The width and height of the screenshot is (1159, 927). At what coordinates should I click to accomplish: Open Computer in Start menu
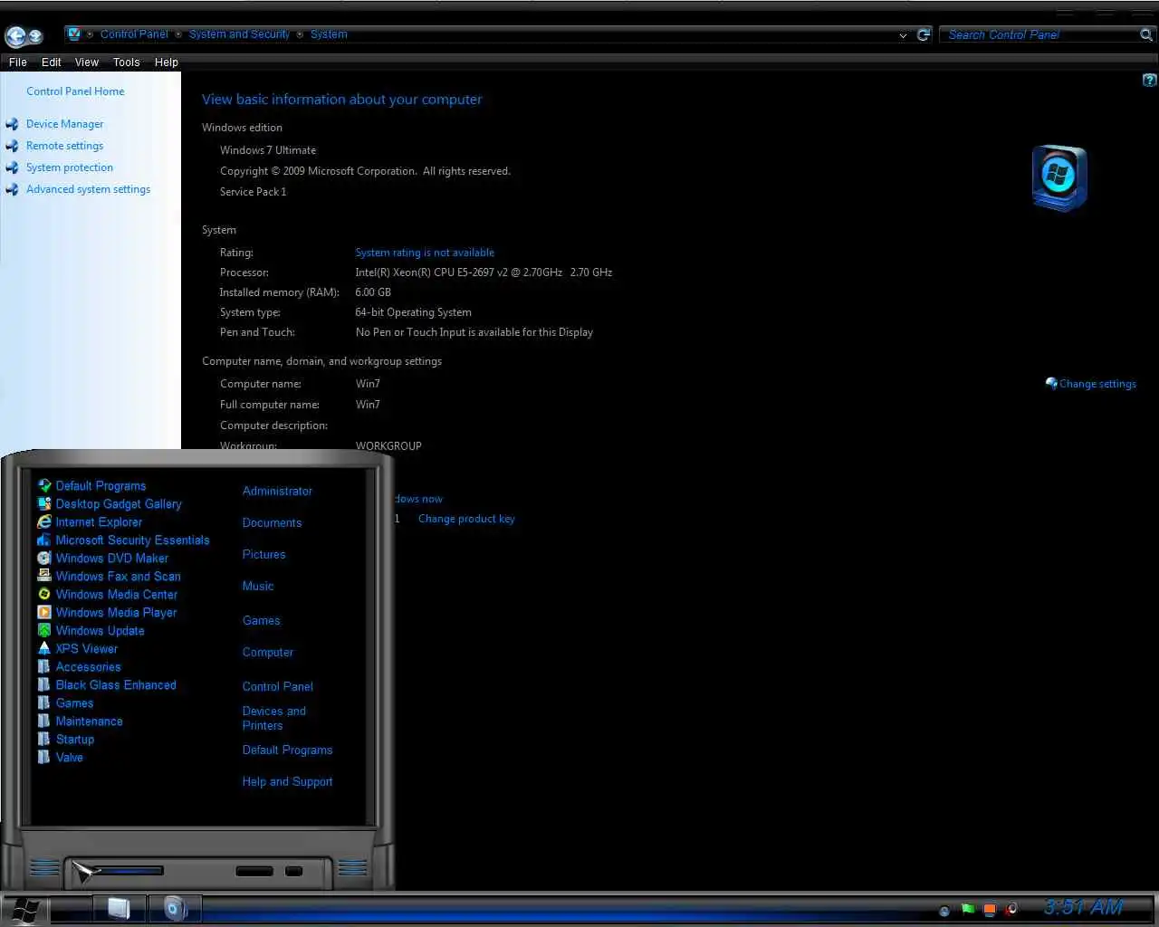[268, 652]
